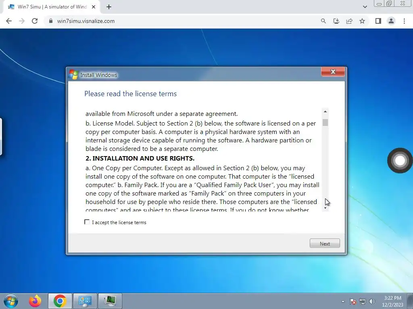Click the license scrollbar thumb
Image resolution: width=413 pixels, height=309 pixels.
point(325,122)
